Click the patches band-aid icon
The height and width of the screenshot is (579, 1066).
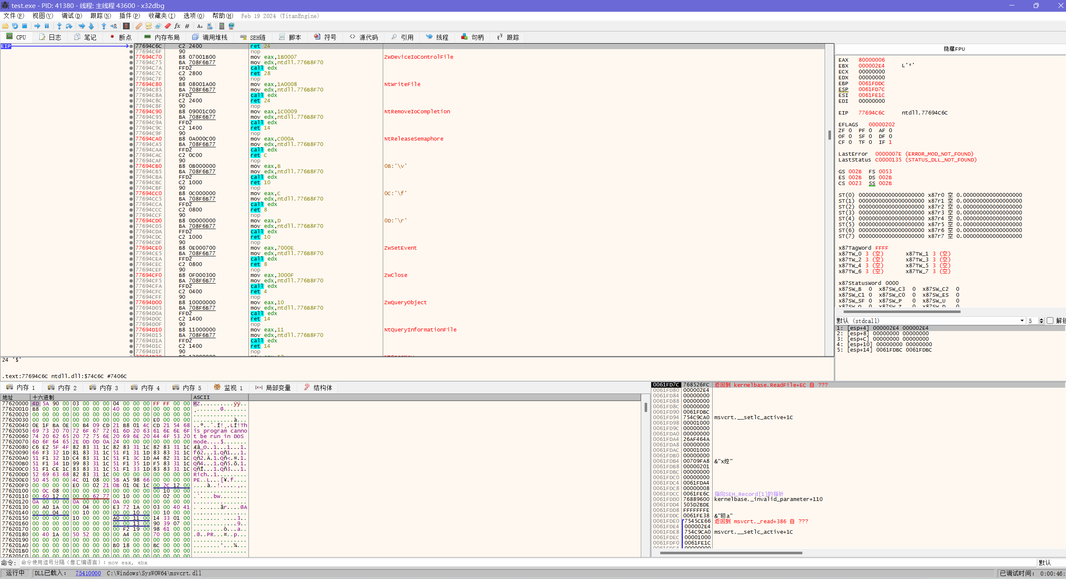tap(138, 26)
